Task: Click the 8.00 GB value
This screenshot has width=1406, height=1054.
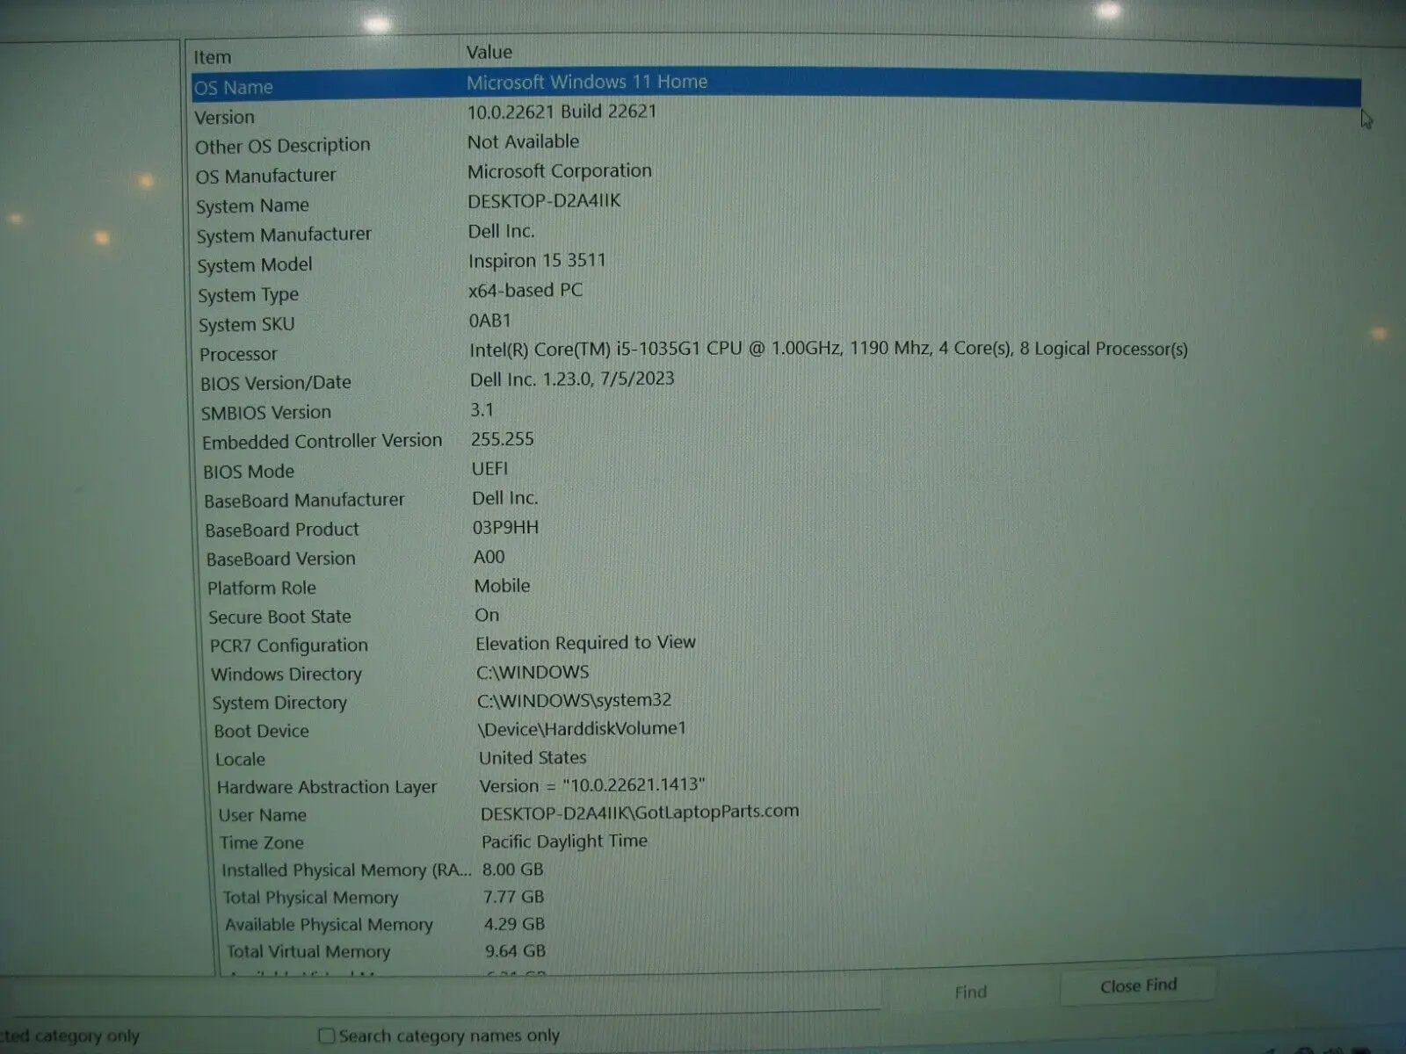Action: 513,869
